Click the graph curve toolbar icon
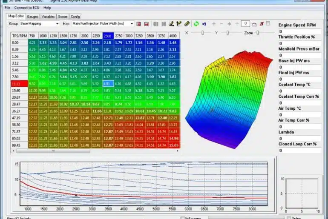328x219 pixels. click(254, 24)
